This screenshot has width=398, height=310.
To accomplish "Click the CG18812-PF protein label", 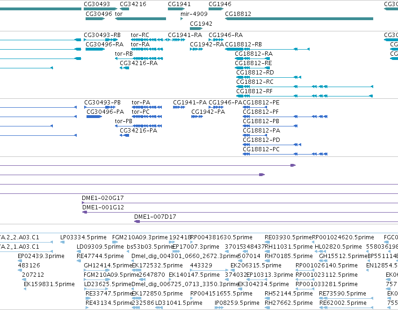I will (261, 112).
